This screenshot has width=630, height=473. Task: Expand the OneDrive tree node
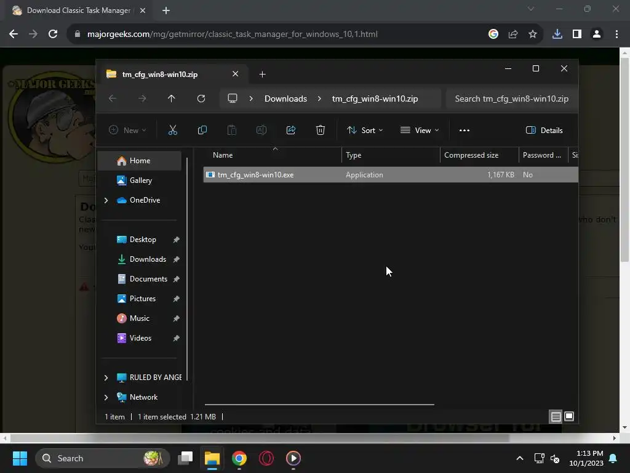point(106,200)
